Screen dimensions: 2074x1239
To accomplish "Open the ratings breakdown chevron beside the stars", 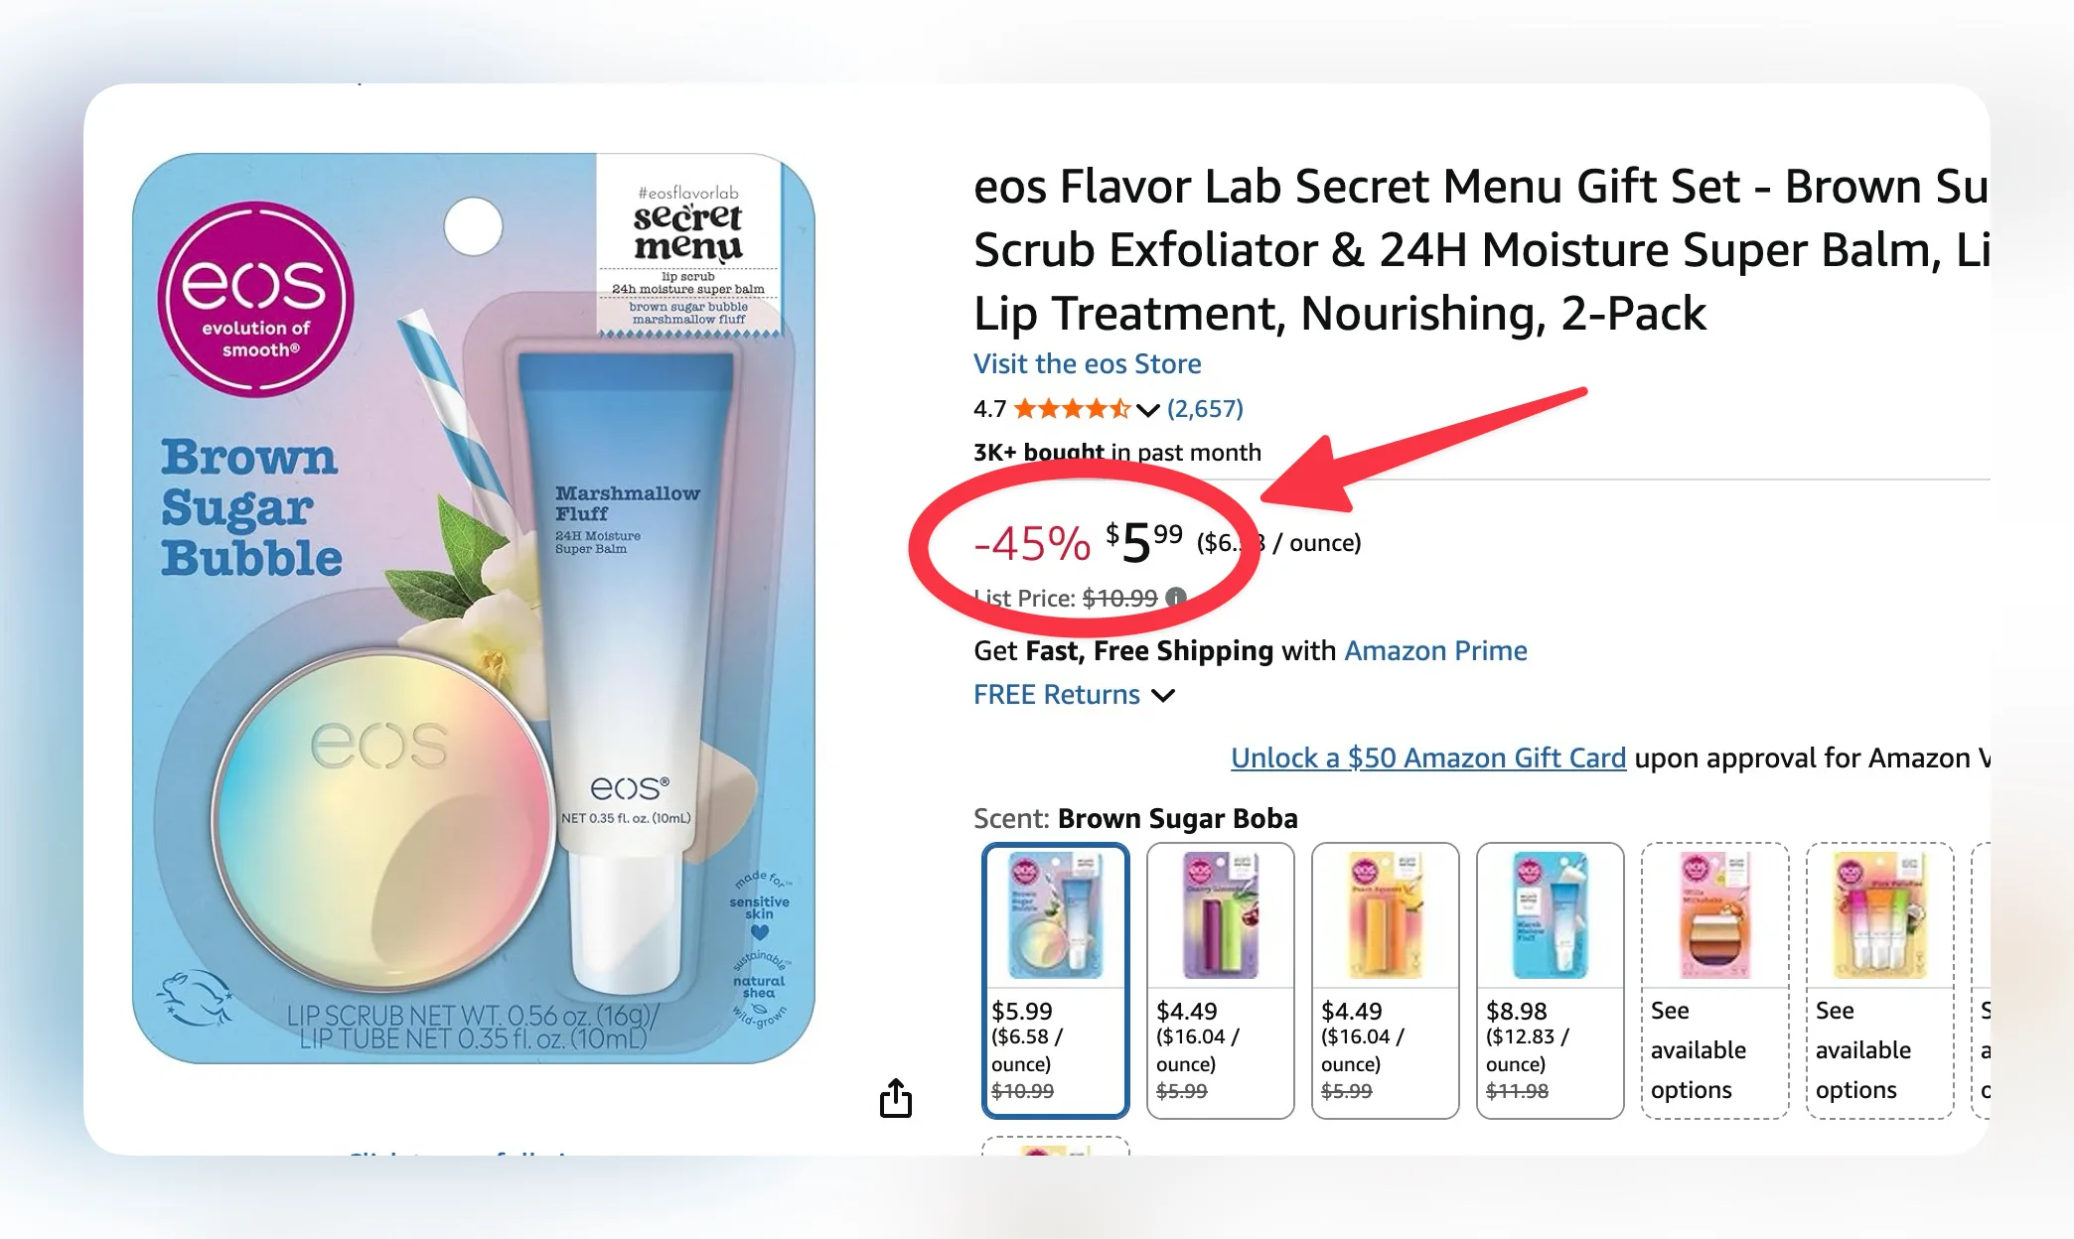I will point(1148,410).
